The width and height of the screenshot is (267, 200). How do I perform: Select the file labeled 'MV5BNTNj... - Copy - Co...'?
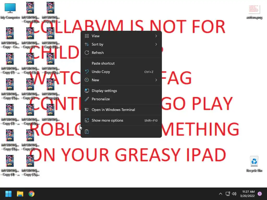click(x=10, y=38)
